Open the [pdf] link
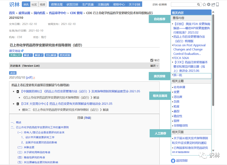The image size is (227, 165). click(x=29, y=77)
